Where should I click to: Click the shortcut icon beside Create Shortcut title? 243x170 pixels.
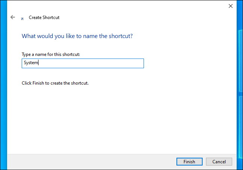click(x=22, y=18)
